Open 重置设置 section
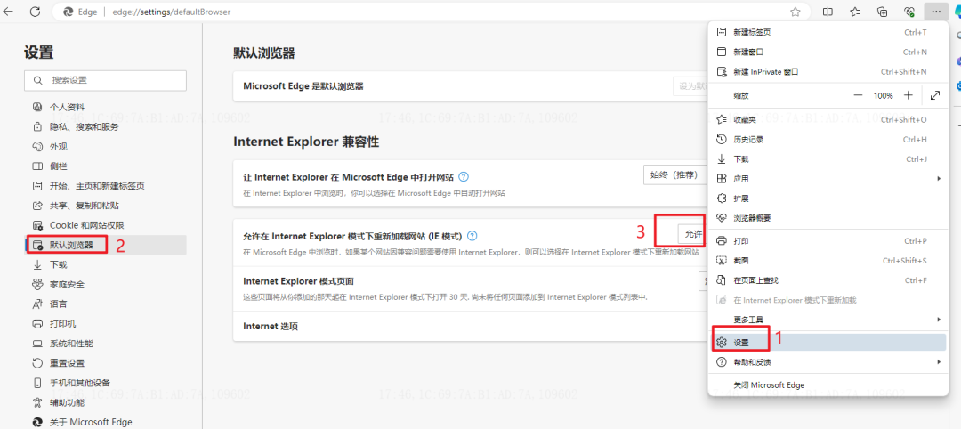 click(x=105, y=363)
